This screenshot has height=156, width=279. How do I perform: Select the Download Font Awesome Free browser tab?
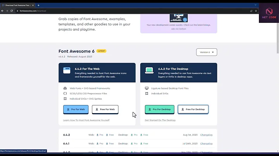(17, 5)
